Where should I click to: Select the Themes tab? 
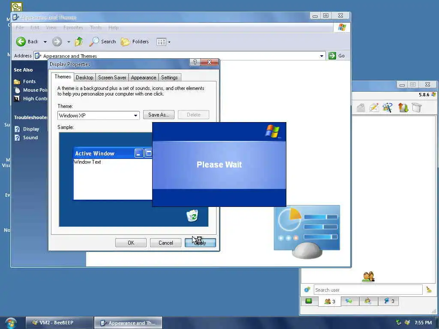[x=63, y=77]
